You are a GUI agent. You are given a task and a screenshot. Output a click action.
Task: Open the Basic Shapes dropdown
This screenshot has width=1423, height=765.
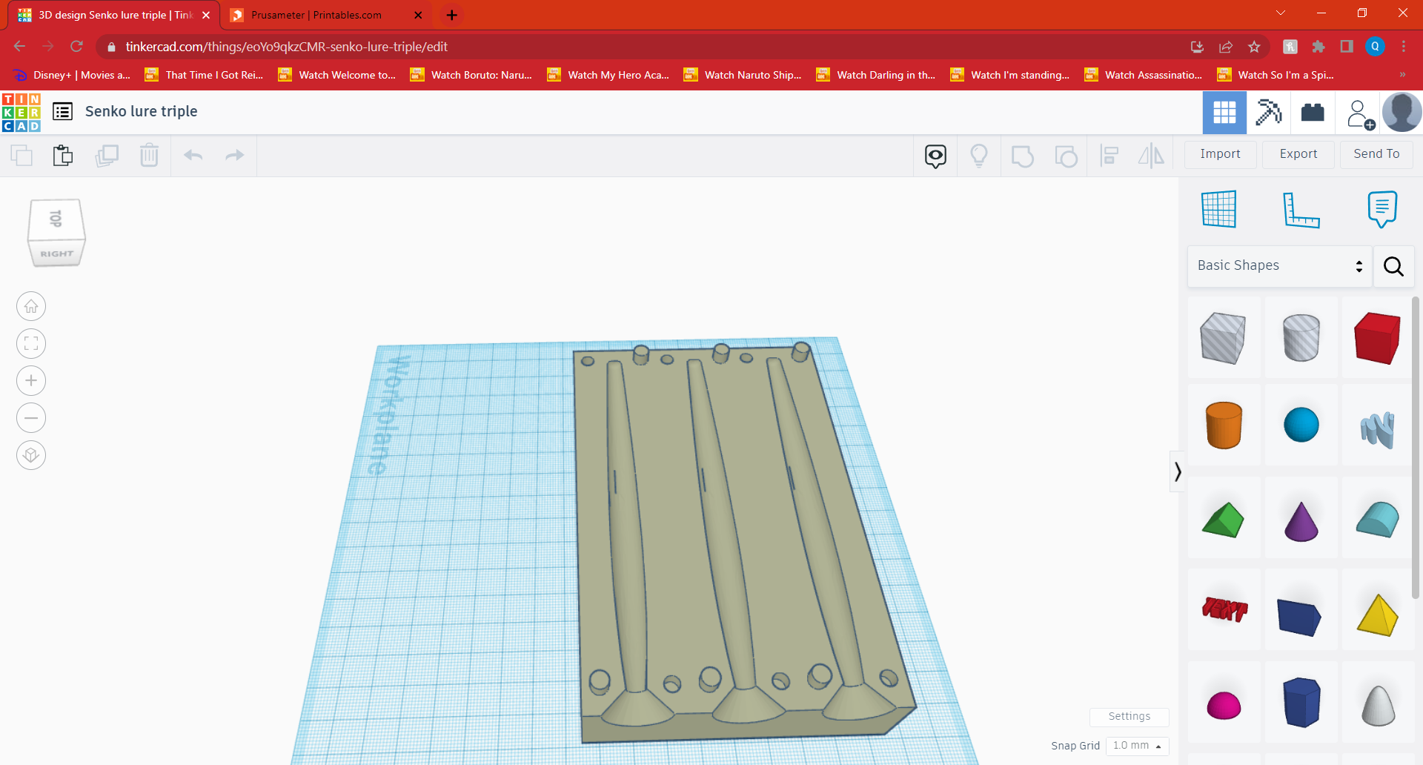coord(1280,266)
